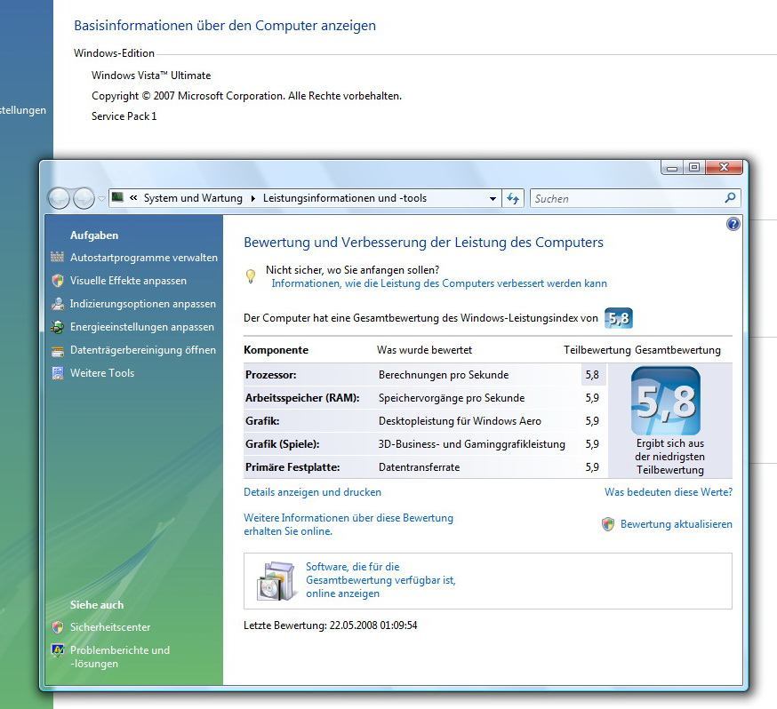The height and width of the screenshot is (709, 777).
Task: Click the Indizierungsoptionen anpassen icon
Action: 58,304
